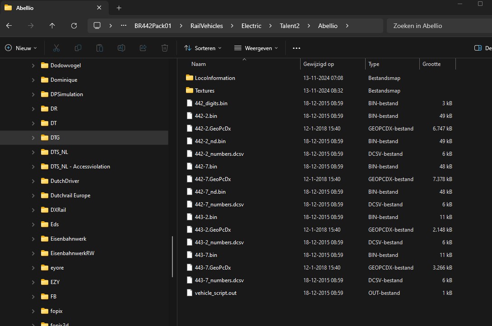Go back to the previous folder

pos(9,26)
